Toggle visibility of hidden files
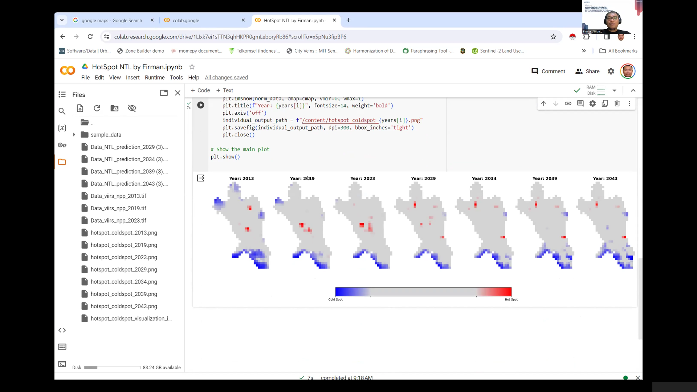The image size is (697, 392). (132, 108)
